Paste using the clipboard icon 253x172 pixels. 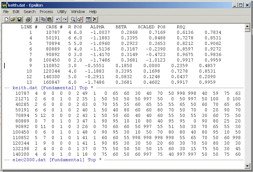49,19
